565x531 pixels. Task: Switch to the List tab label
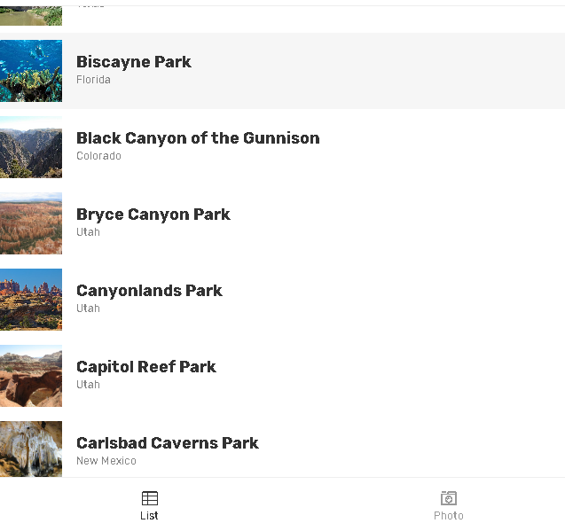149,516
